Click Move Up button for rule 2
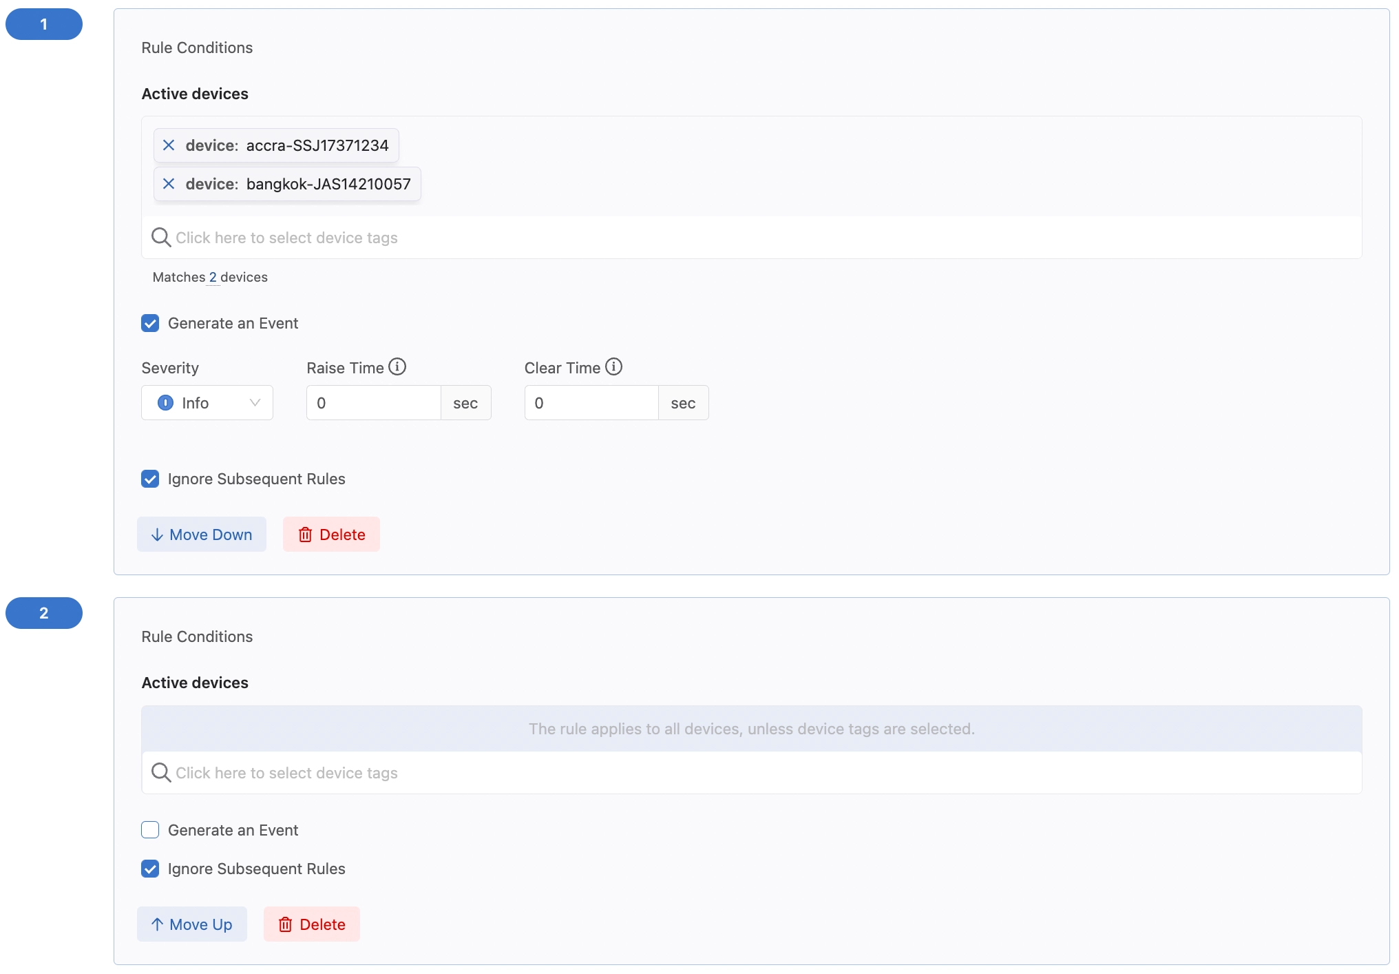The height and width of the screenshot is (974, 1399). coord(192,924)
